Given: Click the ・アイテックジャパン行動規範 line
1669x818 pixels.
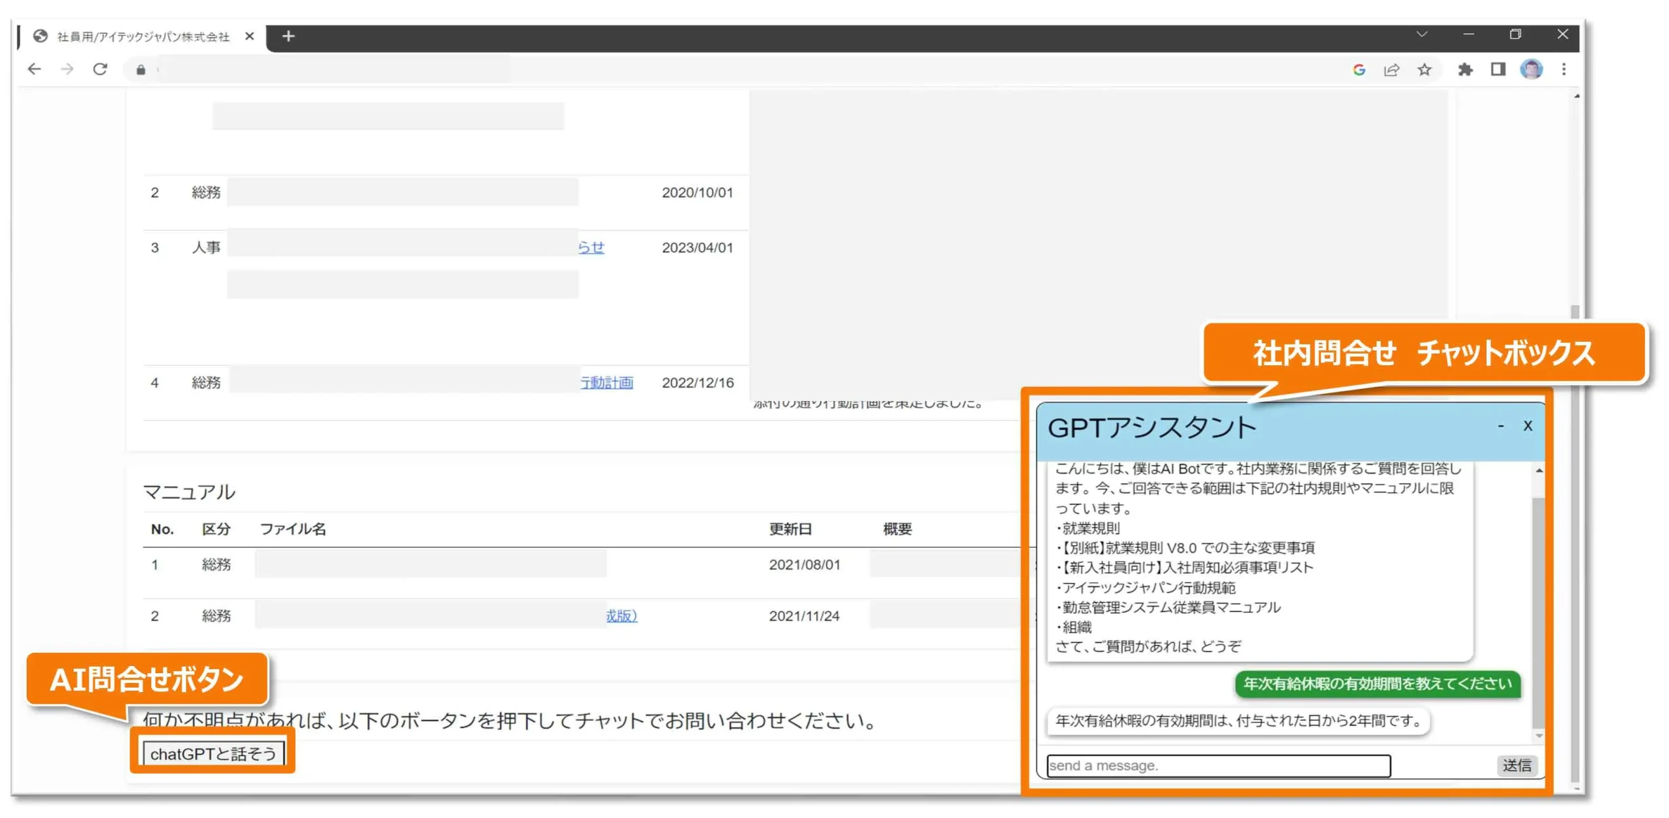Looking at the screenshot, I should [1145, 588].
